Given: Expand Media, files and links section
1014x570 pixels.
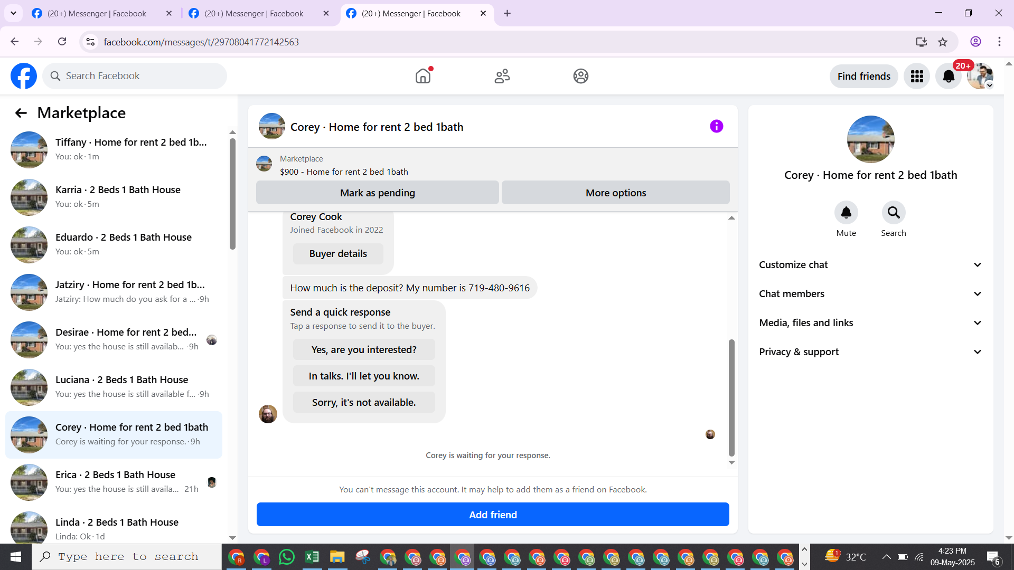Looking at the screenshot, I should 870,323.
